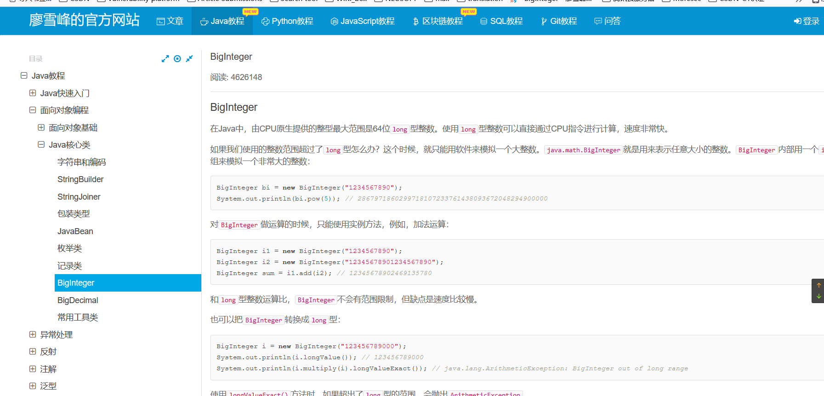This screenshot has height=396, width=824.
Task: Click the expand-all arrows icon in the sidebar
Action: click(165, 59)
